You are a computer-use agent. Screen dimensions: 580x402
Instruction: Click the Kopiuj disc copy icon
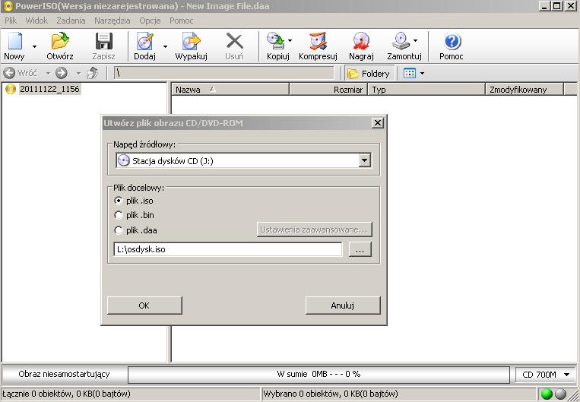(276, 41)
